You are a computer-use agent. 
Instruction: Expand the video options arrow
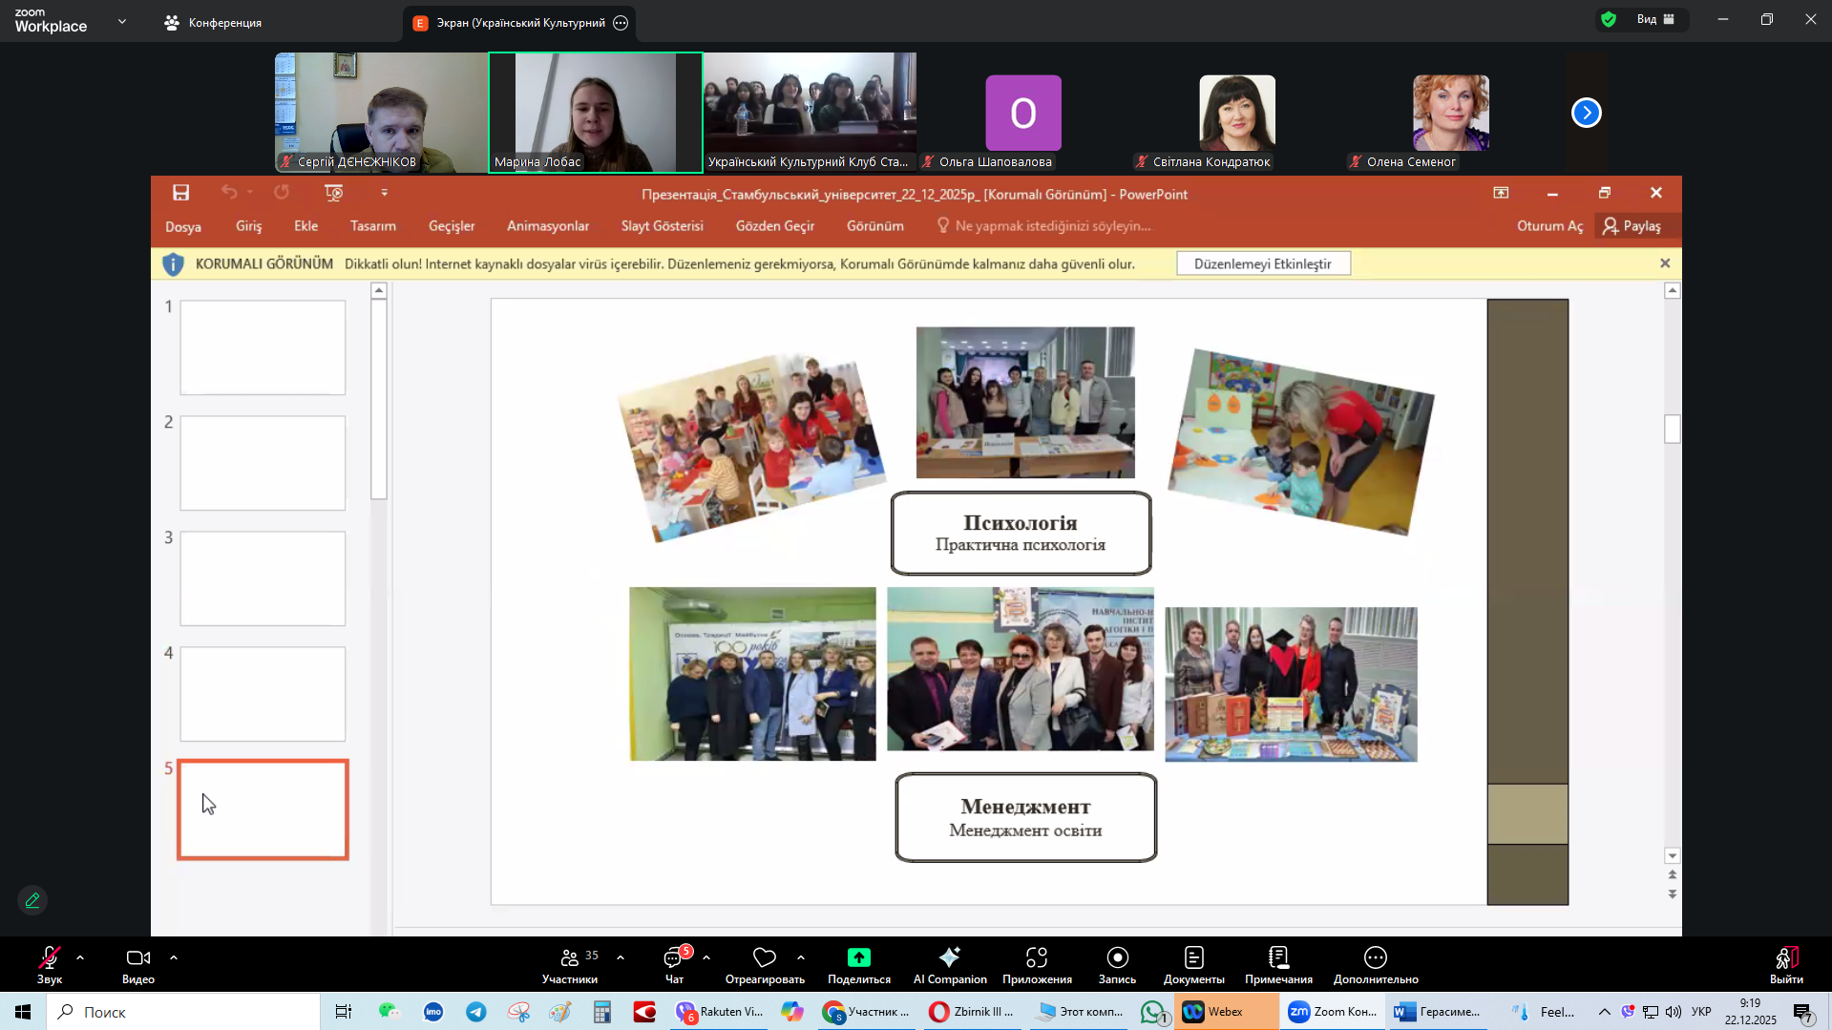tap(174, 956)
